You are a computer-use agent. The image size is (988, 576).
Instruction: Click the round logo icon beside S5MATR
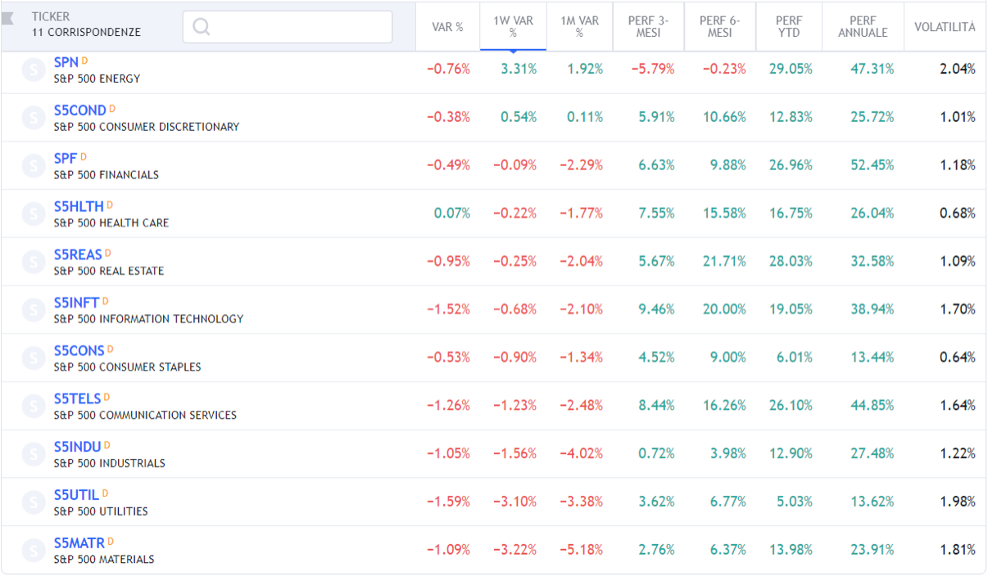point(34,550)
